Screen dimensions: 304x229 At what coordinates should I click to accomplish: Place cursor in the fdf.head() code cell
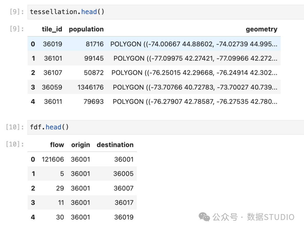(x=166, y=127)
